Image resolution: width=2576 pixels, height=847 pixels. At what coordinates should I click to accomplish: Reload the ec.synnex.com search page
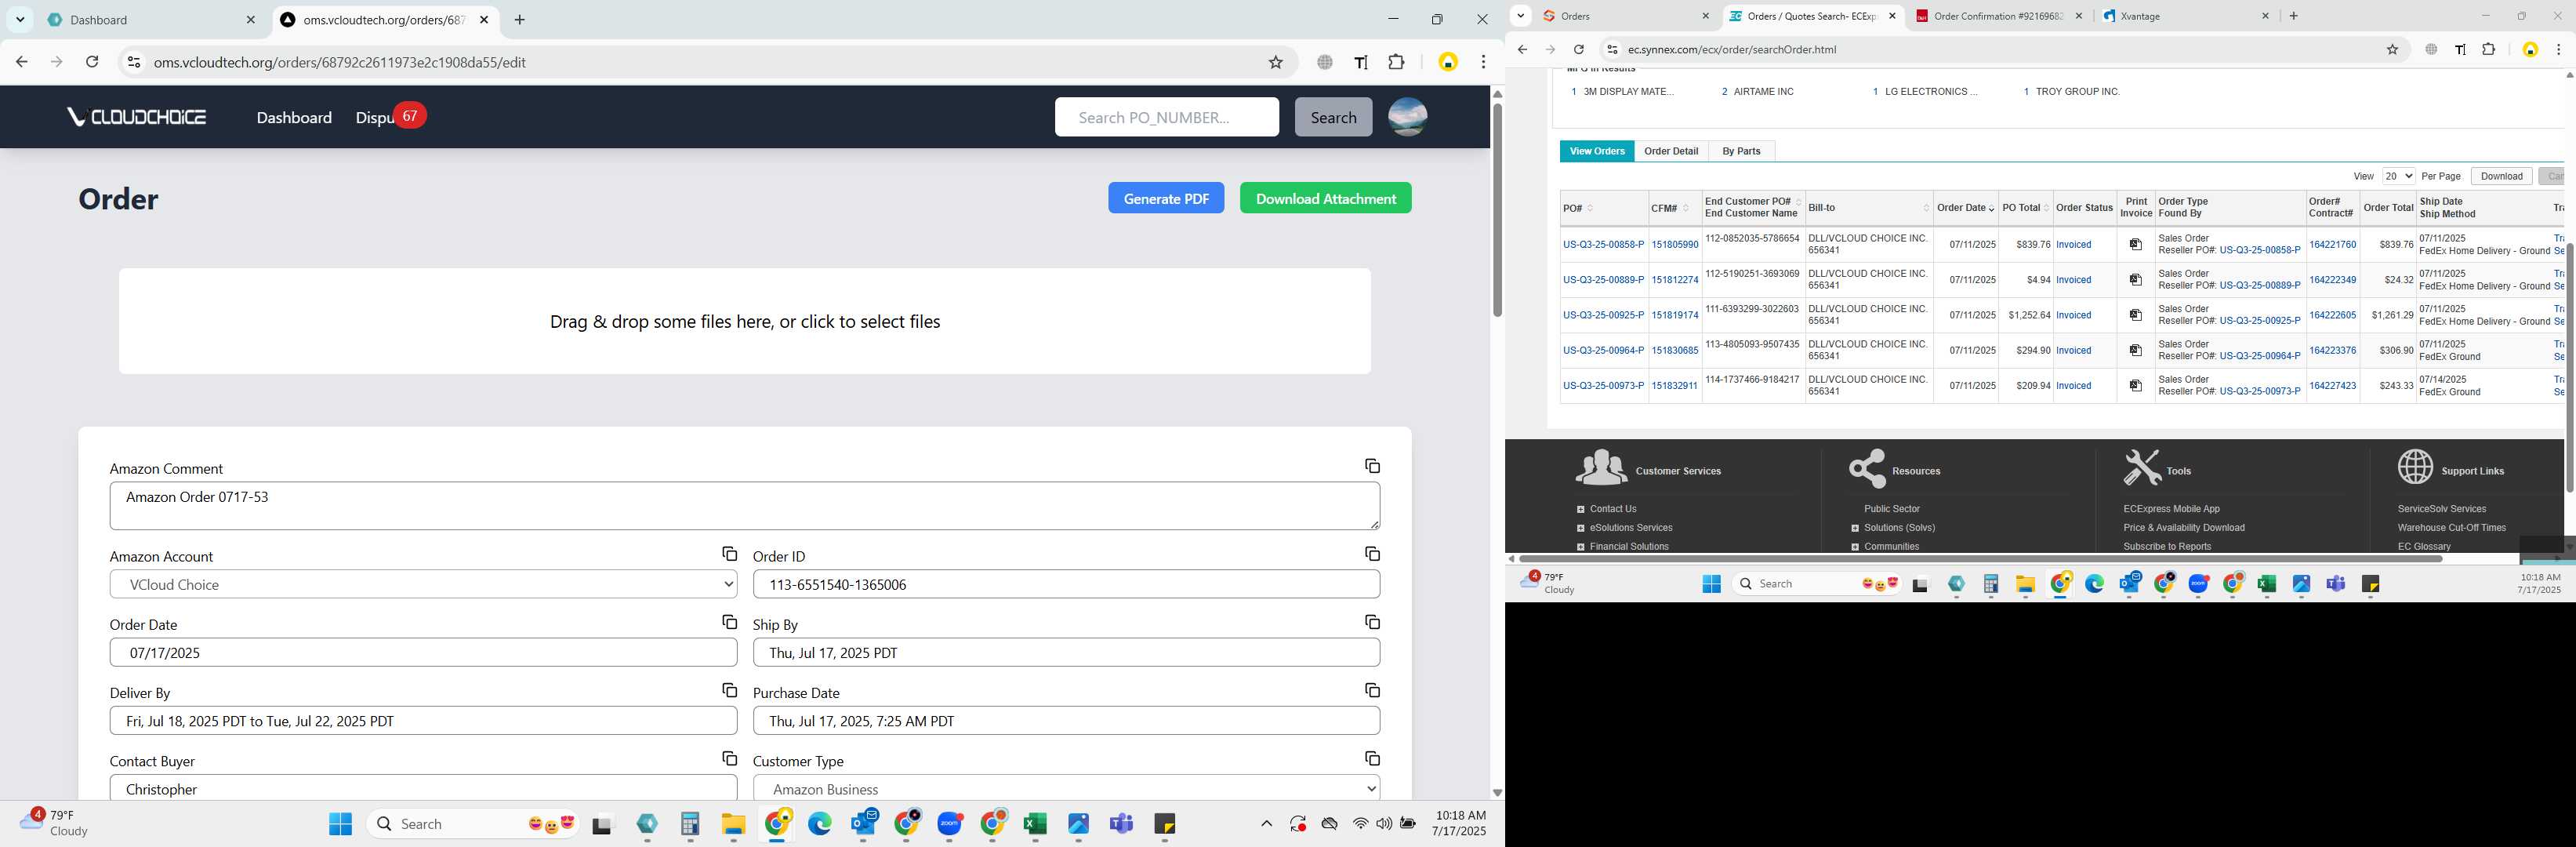pyautogui.click(x=1578, y=49)
